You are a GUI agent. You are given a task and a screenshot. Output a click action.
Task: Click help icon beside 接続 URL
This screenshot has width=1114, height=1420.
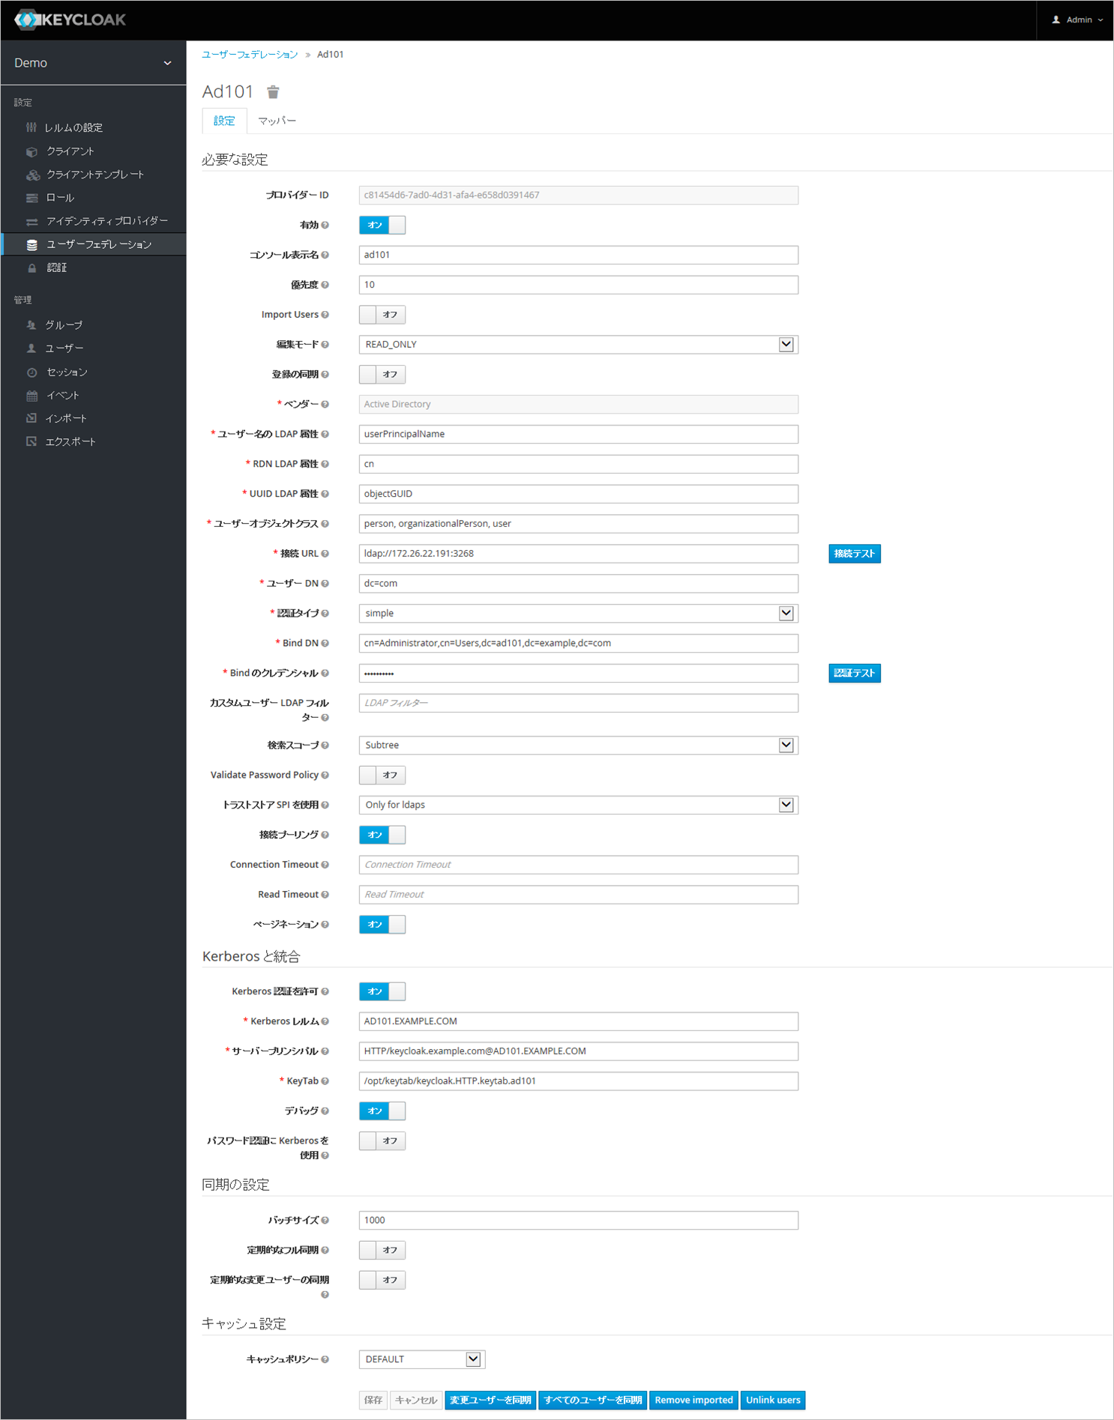[325, 554]
